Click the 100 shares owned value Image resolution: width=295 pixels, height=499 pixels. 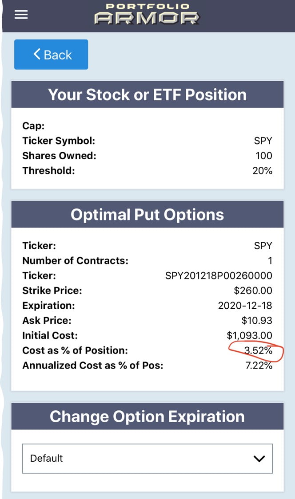264,156
